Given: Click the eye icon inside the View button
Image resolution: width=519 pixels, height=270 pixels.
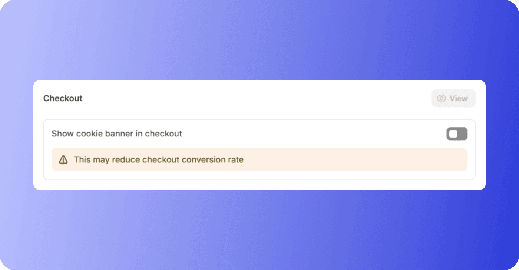Looking at the screenshot, I should pos(441,98).
